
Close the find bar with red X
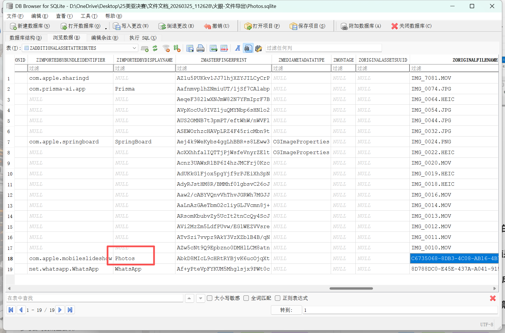493,298
